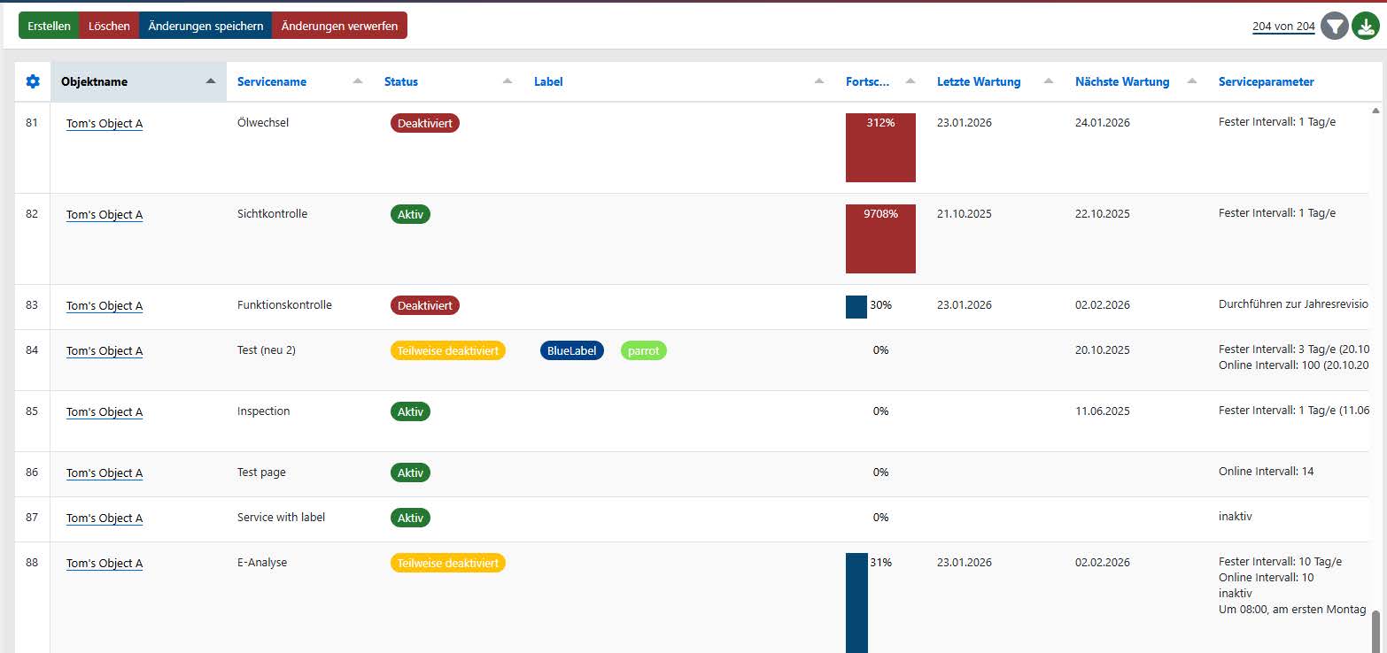The image size is (1387, 653).
Task: Select the BlueLabel tag in row 84
Action: (x=571, y=350)
